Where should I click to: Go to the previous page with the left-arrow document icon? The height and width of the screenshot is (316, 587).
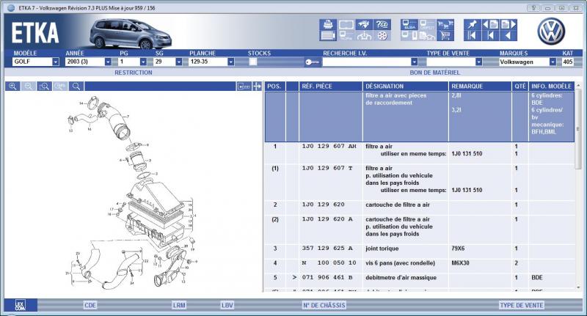pyautogui.click(x=490, y=25)
